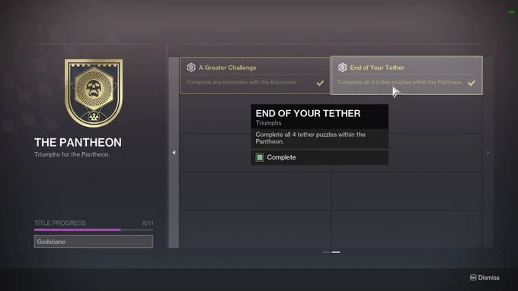Click the TITLE PROGRESS label
This screenshot has height=291, width=518.
[60, 223]
